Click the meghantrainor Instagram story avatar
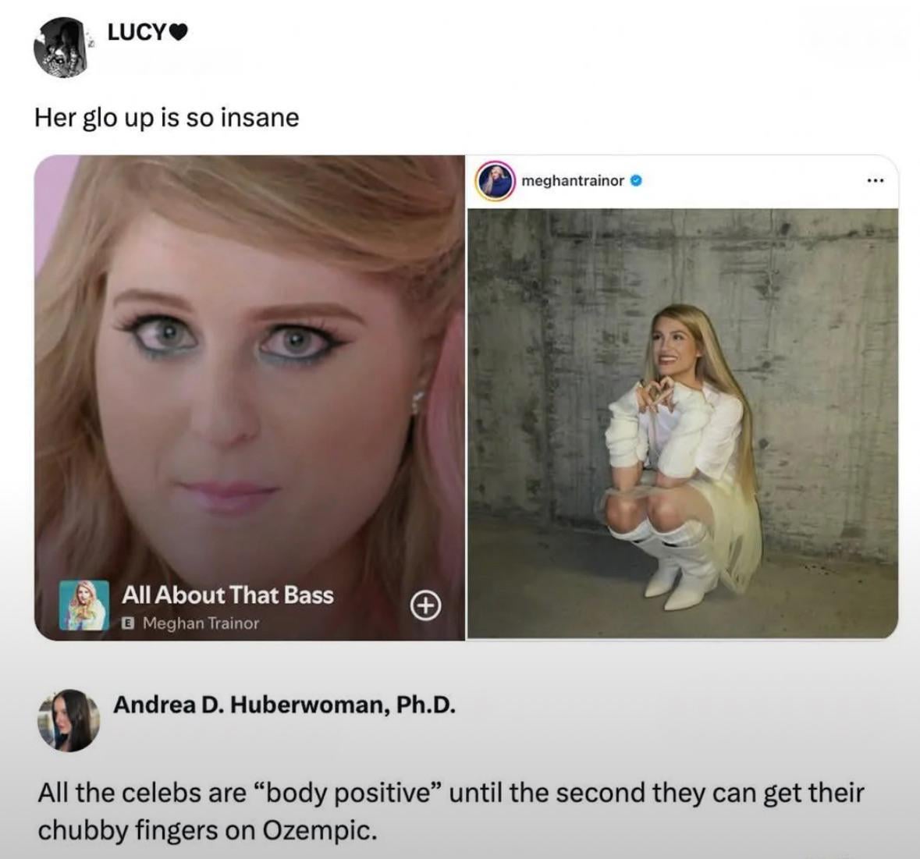 click(496, 181)
